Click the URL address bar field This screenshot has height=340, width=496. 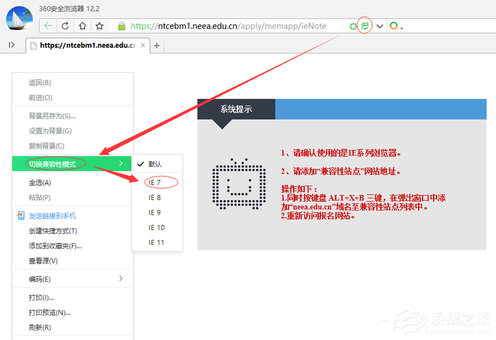point(231,26)
